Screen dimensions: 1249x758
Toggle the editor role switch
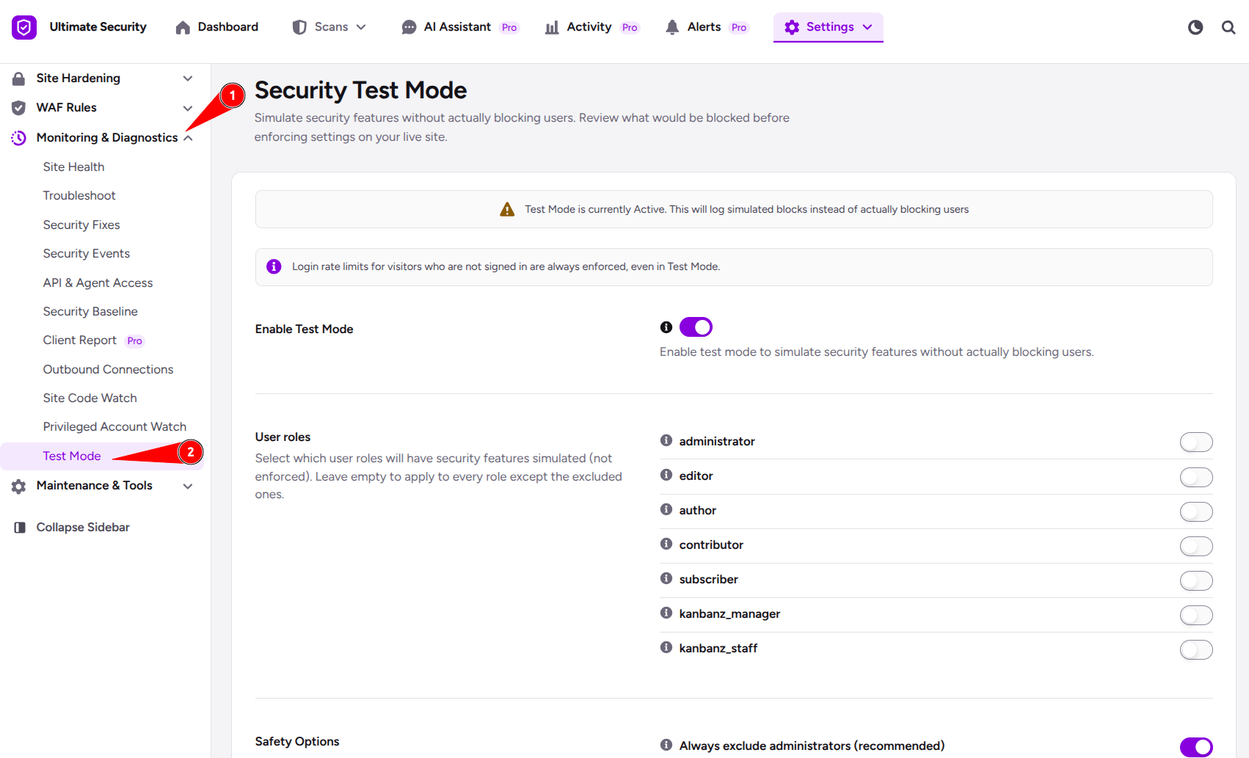1196,477
